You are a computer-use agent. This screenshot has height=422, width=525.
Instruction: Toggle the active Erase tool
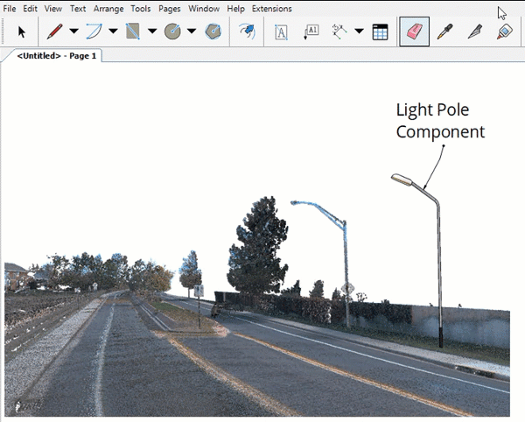[414, 32]
